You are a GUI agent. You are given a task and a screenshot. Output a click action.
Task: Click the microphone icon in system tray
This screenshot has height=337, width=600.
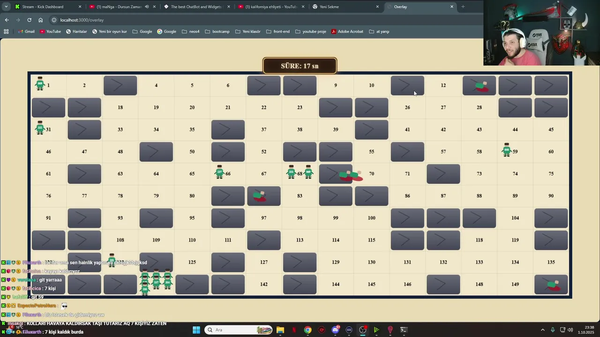[x=553, y=330]
